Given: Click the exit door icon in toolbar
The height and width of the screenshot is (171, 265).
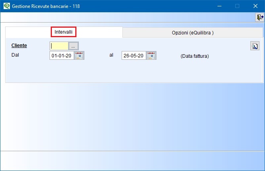Looking at the screenshot, I should 259,17.
